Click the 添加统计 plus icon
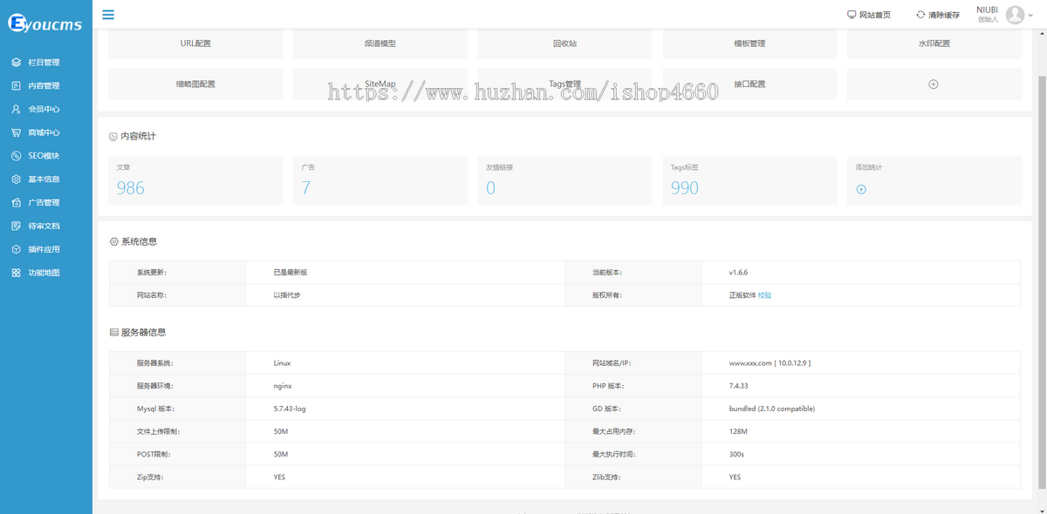The width and height of the screenshot is (1047, 514). 861,189
